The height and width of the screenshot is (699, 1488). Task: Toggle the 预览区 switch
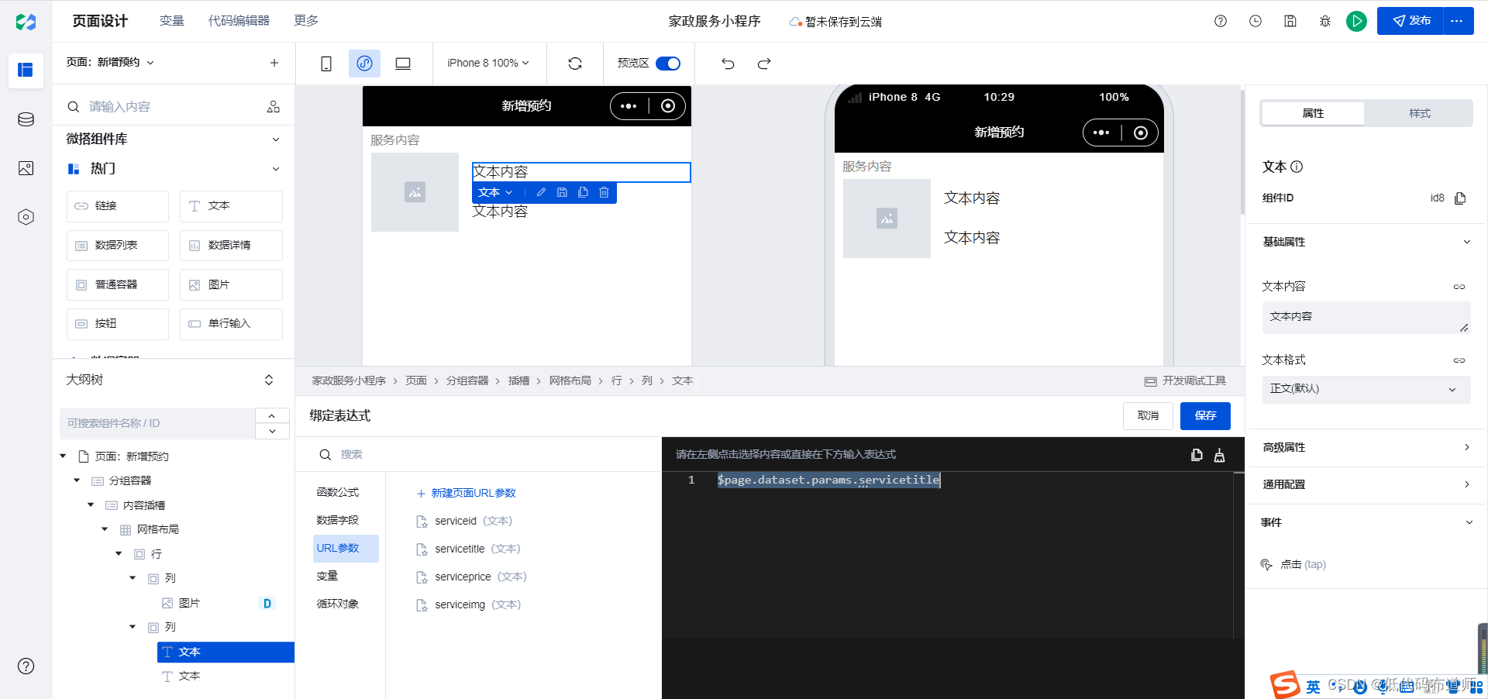click(x=668, y=64)
